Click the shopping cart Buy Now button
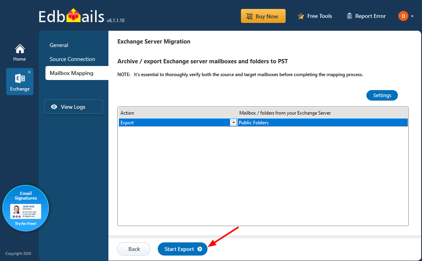The image size is (422, 261). point(263,16)
